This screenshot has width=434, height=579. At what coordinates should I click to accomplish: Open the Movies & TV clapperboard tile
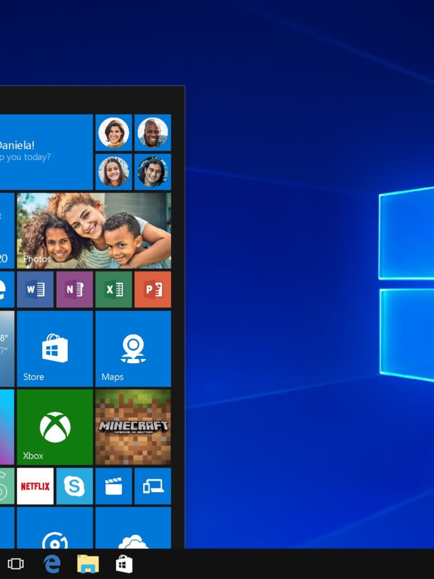click(114, 486)
